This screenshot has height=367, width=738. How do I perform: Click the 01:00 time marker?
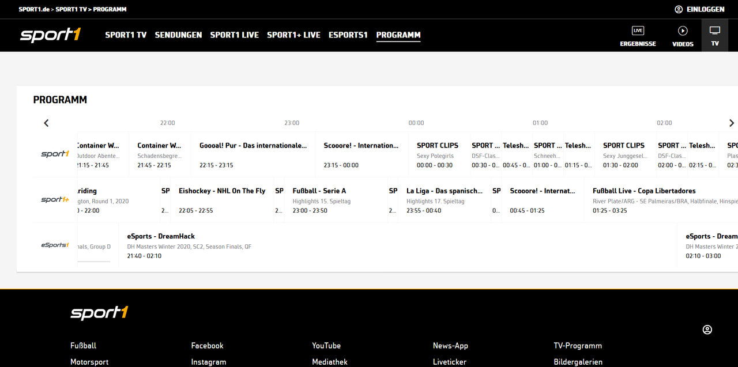click(540, 123)
